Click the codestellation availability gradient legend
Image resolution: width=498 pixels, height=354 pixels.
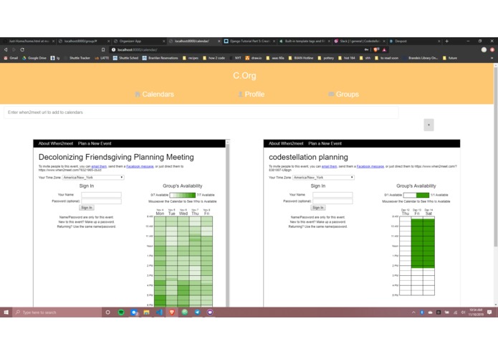416,195
